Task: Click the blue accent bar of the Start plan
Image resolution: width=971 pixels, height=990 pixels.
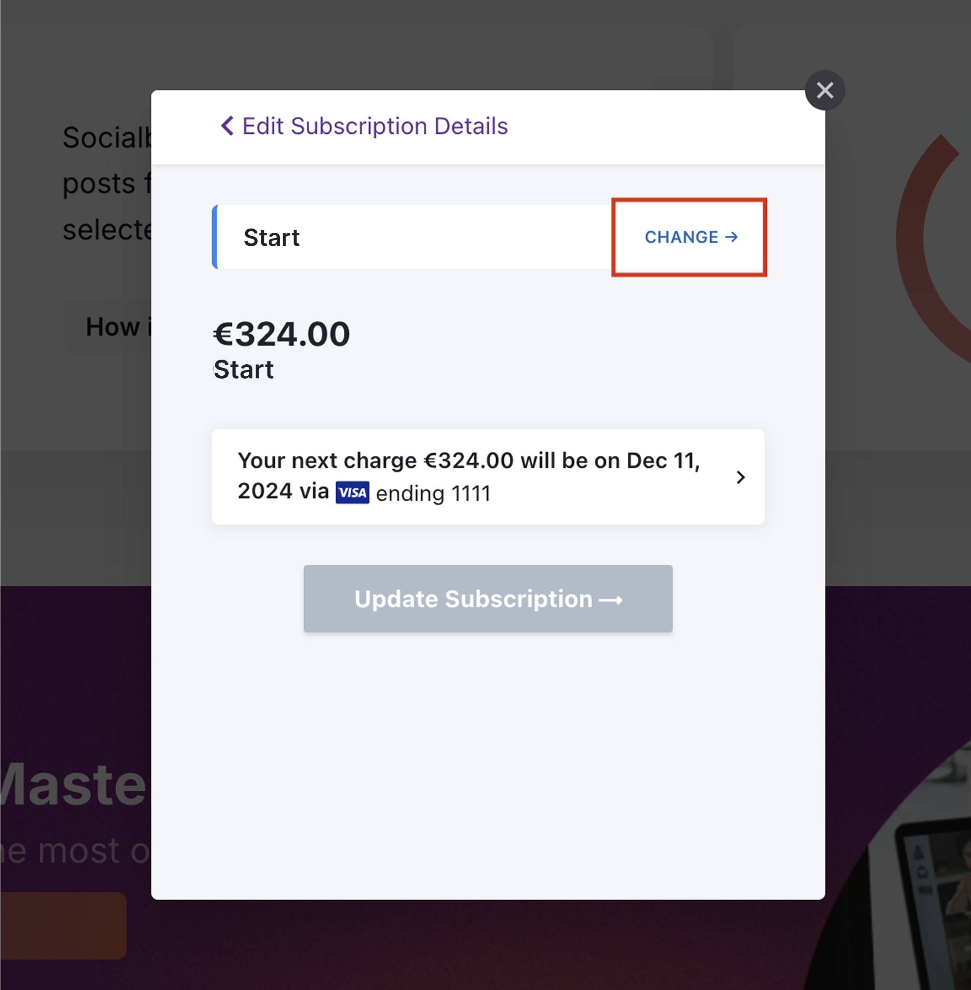Action: click(x=215, y=237)
